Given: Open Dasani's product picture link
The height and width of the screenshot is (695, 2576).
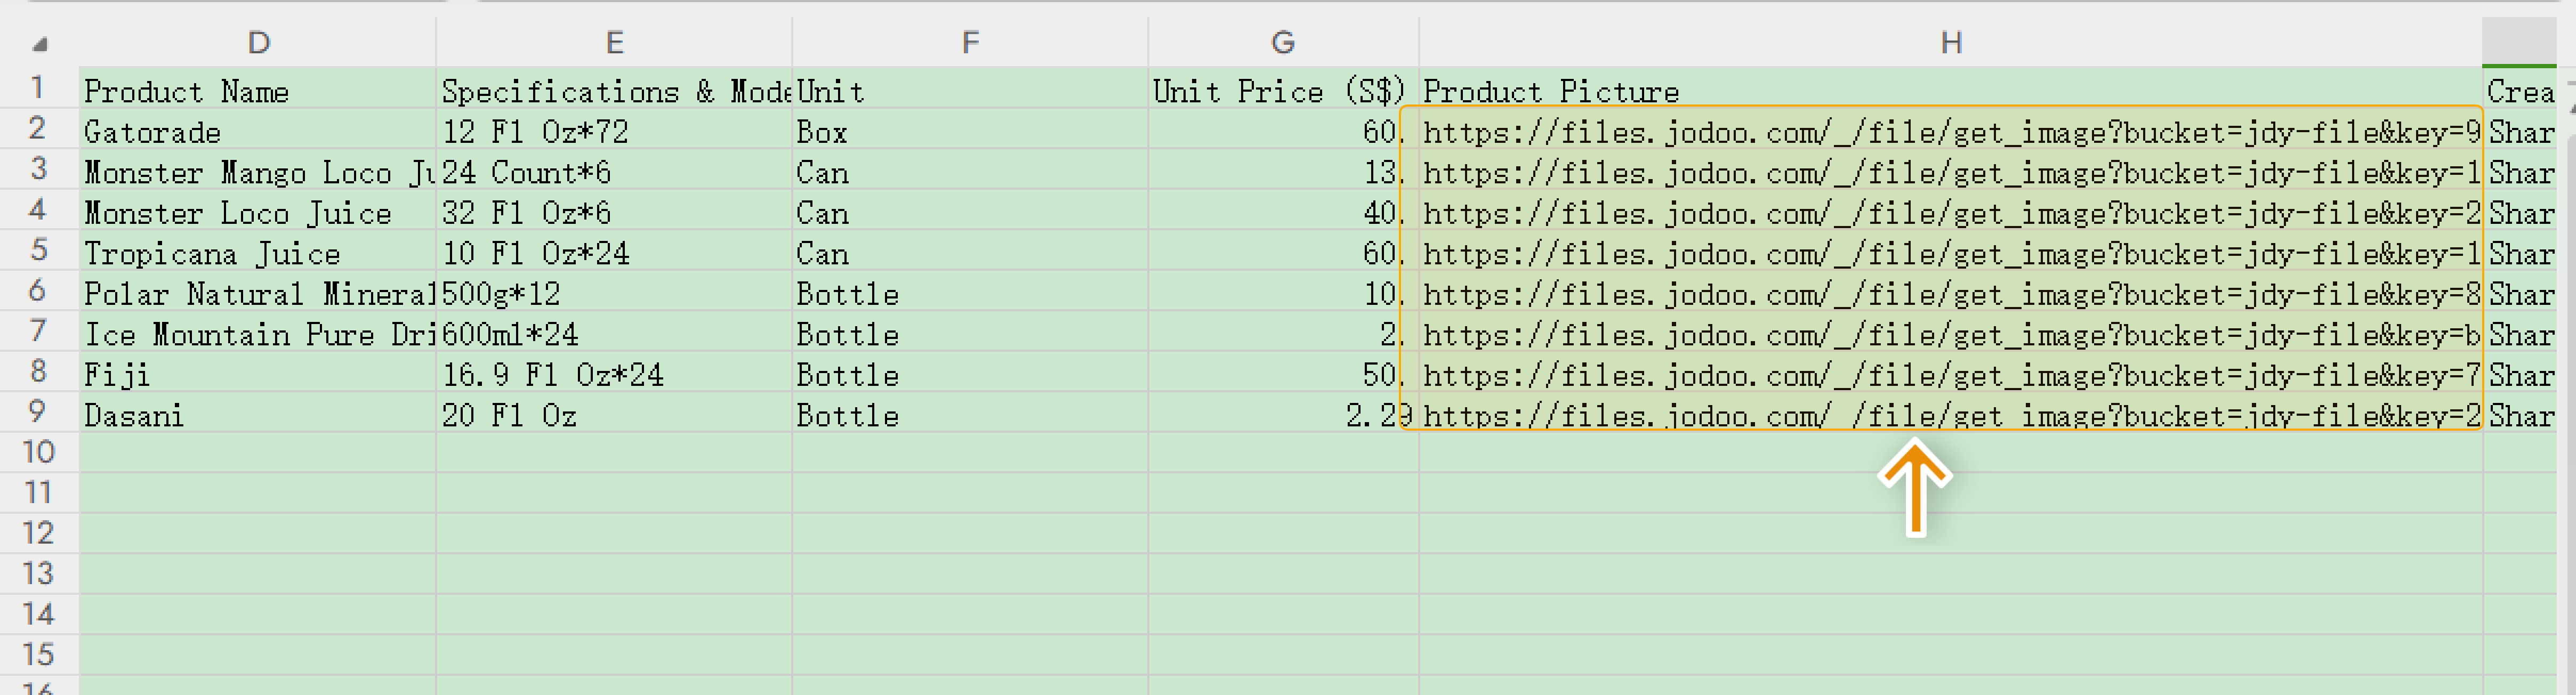Looking at the screenshot, I should 1950,415.
